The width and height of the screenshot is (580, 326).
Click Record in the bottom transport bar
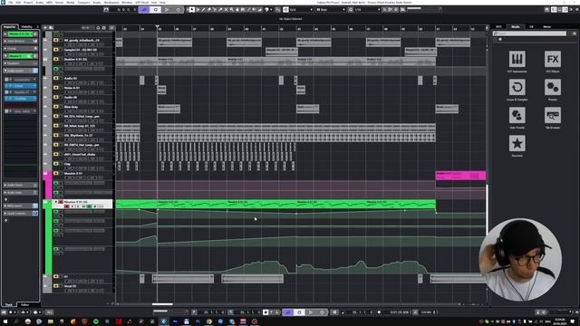tap(322, 312)
